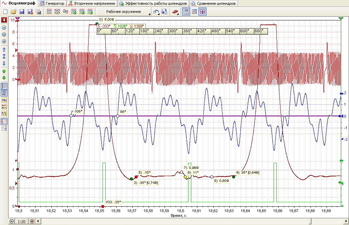The width and height of the screenshot is (349, 225).
Task: Toggle the 1/0 axis scale button
Action: click(4, 93)
